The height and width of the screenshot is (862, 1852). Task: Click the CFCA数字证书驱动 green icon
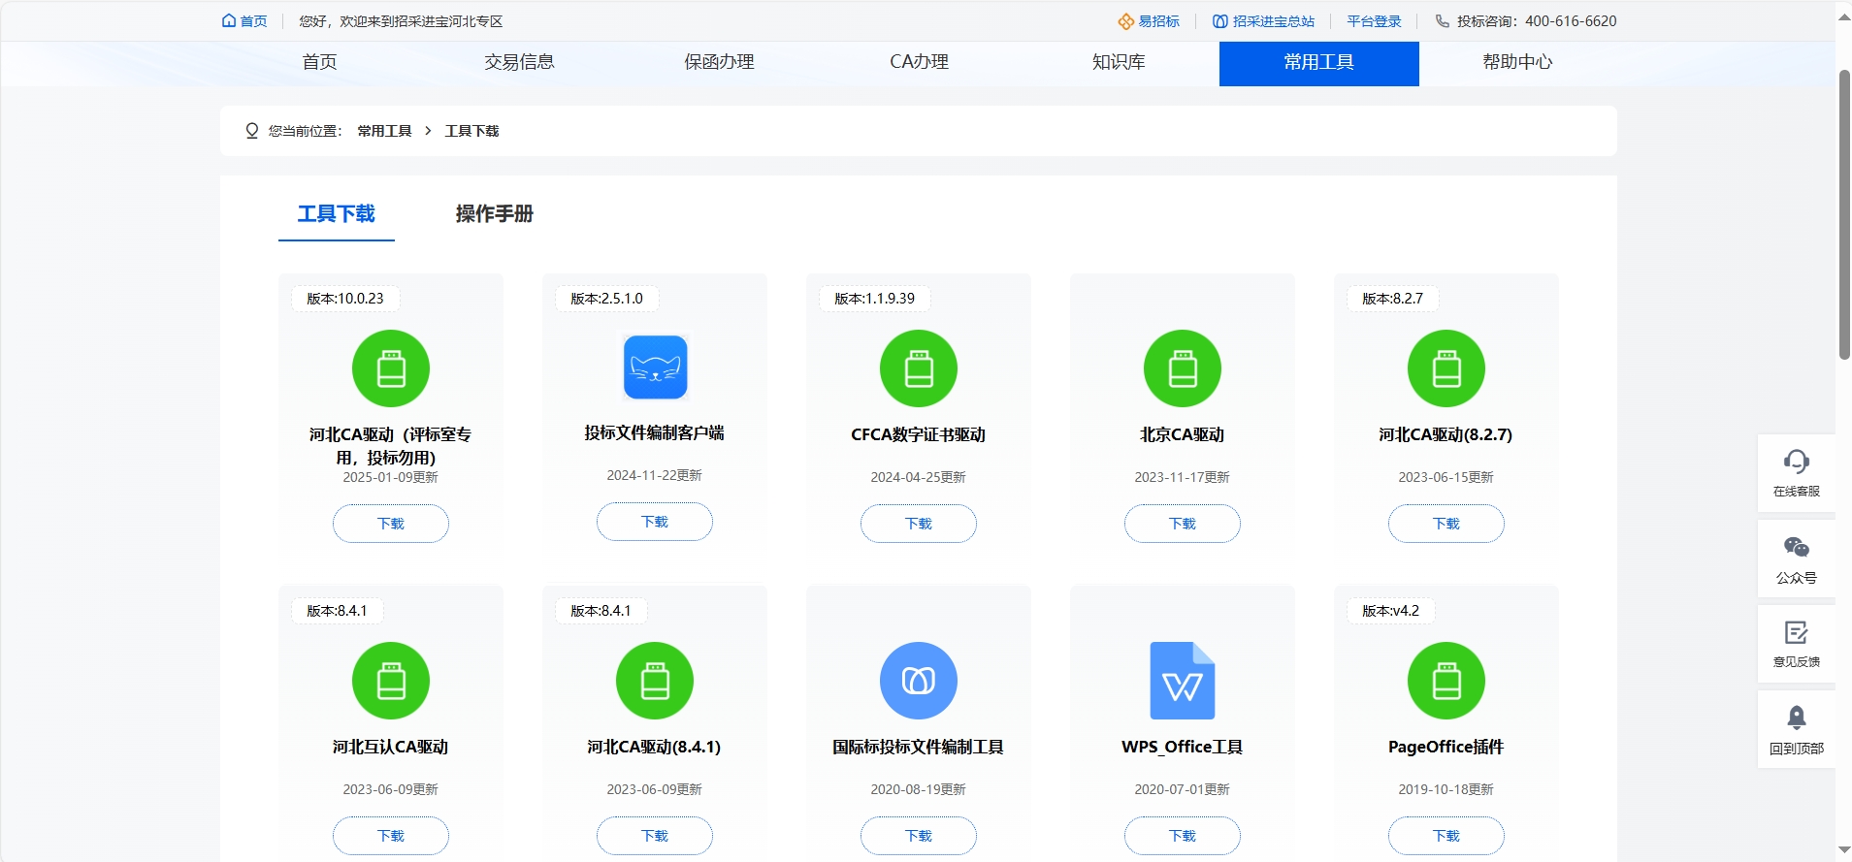tap(918, 368)
